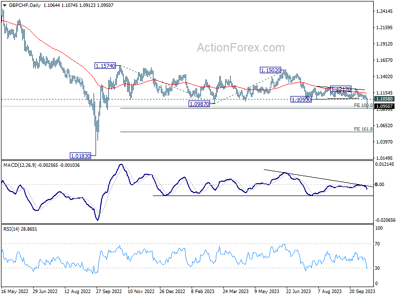
Task: Click the 1.15020 price label
Action: [x=270, y=70]
